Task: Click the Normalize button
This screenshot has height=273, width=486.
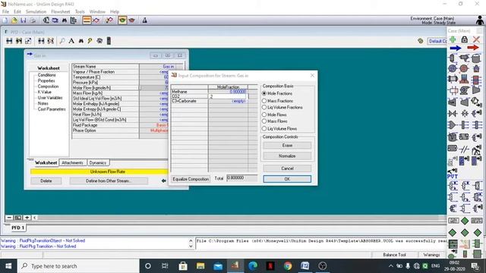Action: [287, 156]
